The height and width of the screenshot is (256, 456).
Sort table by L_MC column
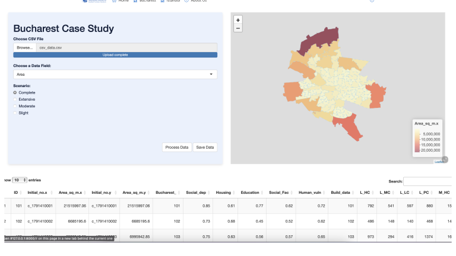[x=387, y=193]
